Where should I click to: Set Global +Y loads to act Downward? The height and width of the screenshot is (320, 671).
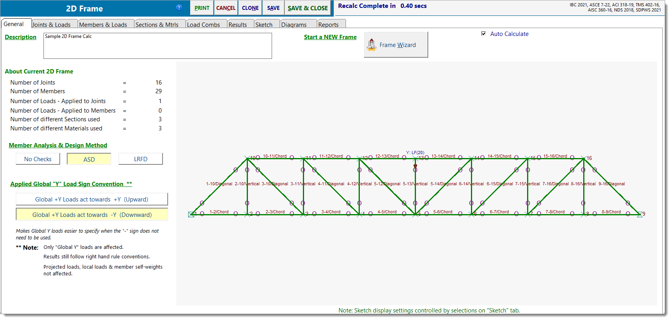[x=92, y=215]
